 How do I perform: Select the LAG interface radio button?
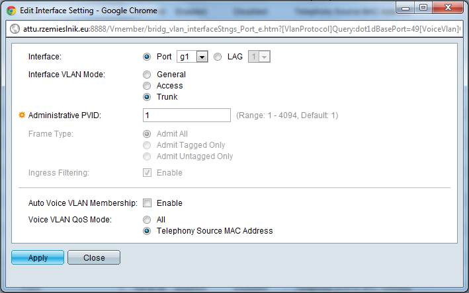[x=218, y=57]
